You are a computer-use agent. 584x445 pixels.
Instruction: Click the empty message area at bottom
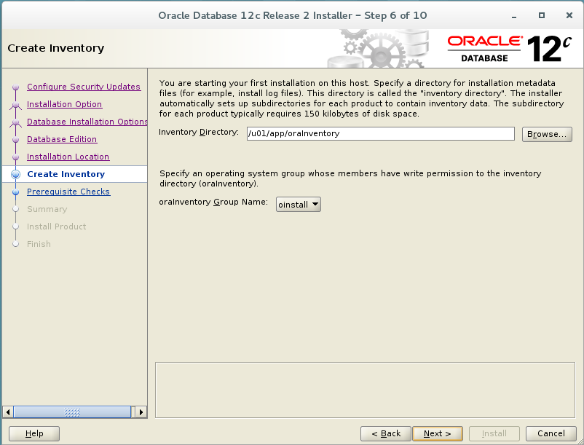[x=365, y=390]
